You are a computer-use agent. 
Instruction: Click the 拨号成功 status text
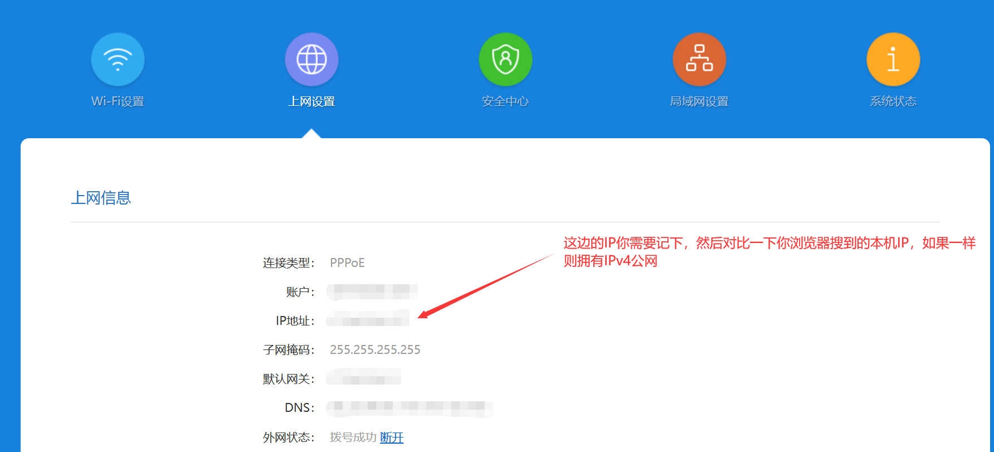coord(353,438)
